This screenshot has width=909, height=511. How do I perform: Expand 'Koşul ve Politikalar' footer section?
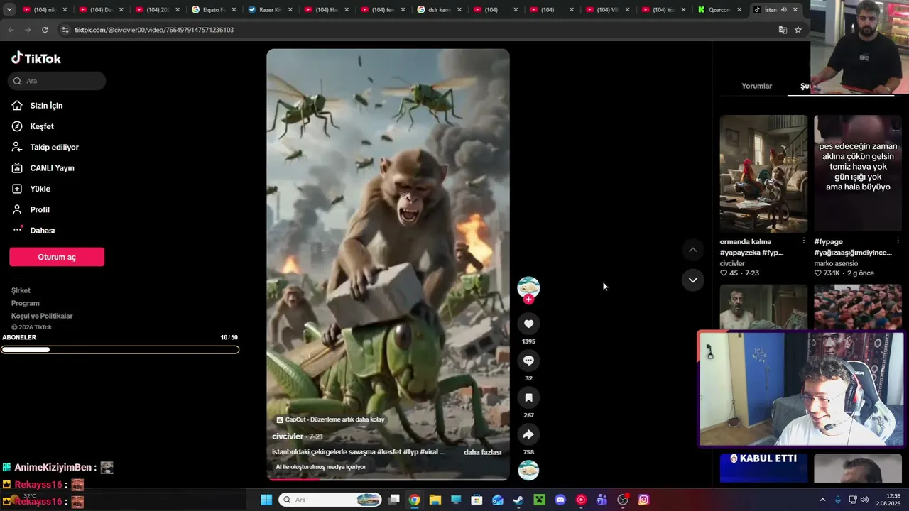pos(42,316)
